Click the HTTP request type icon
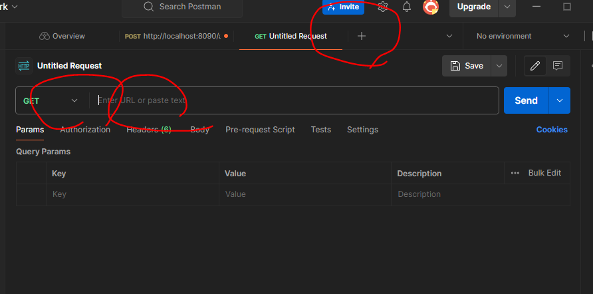 (x=24, y=65)
